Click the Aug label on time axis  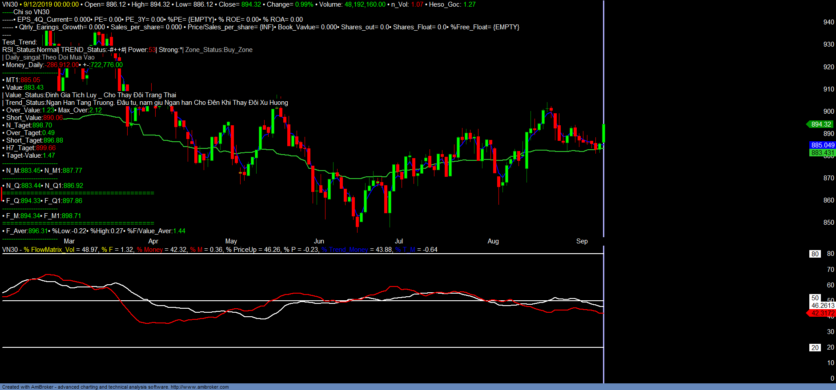pos(493,241)
